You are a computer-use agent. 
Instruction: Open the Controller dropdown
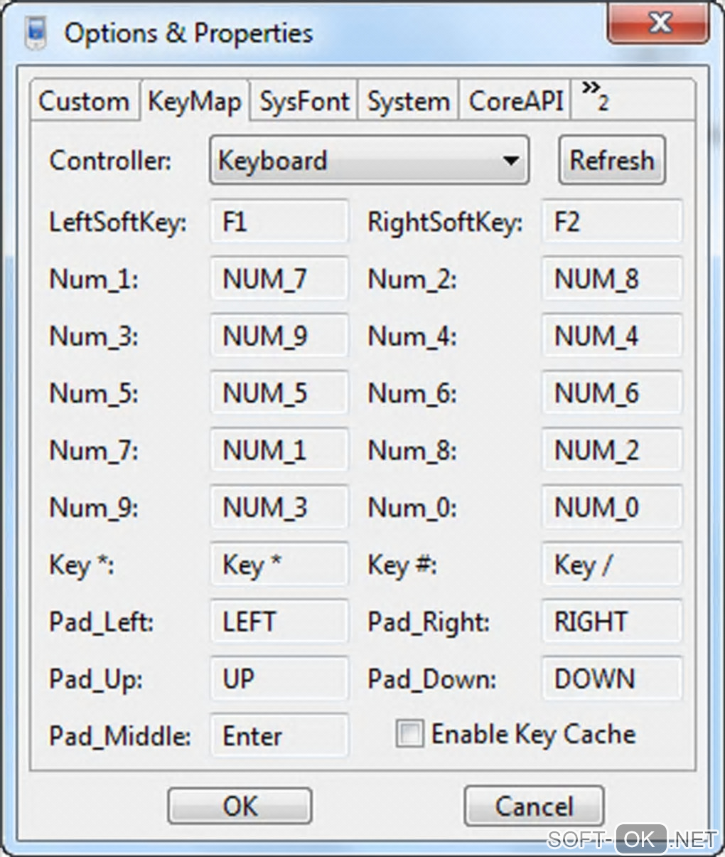369,161
